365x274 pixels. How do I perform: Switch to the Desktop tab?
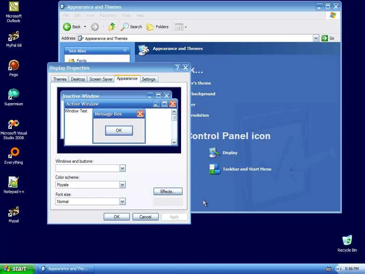click(x=78, y=79)
